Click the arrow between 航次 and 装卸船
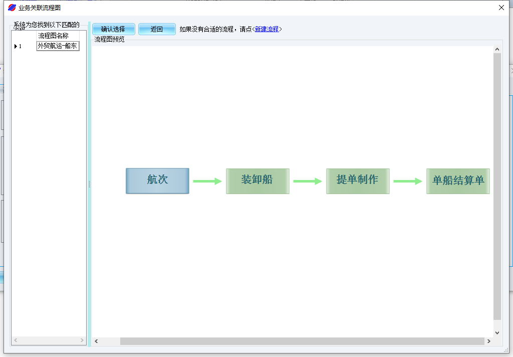This screenshot has height=357, width=513. click(207, 181)
